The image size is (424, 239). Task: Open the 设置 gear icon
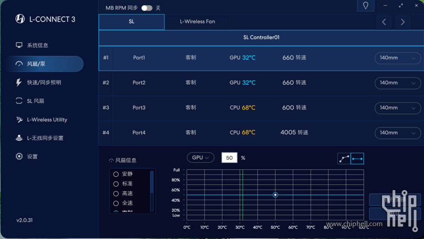point(19,156)
